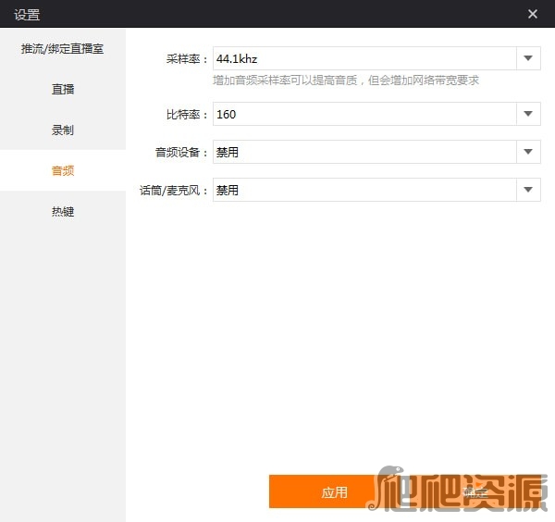This screenshot has width=555, height=522.
Task: Click the 话筒/麦克风 label
Action: tap(174, 190)
